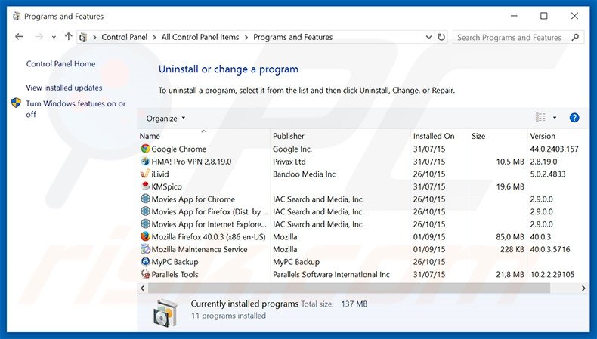Select Movies App for Chrome entry
The height and width of the screenshot is (339, 597).
point(193,199)
